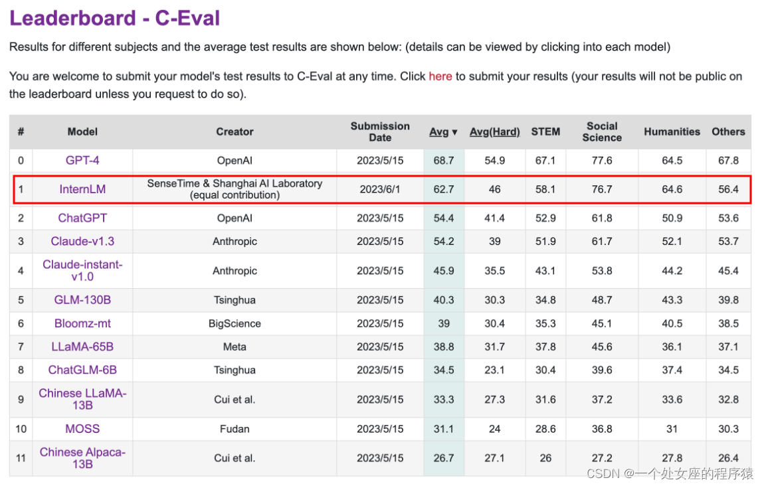764x486 pixels.
Task: Open the ChatGPT model link
Action: [82, 218]
